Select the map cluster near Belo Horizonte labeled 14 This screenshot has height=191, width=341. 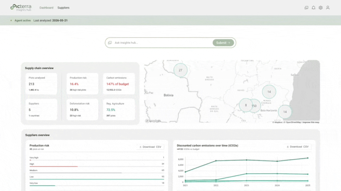(x=285, y=112)
